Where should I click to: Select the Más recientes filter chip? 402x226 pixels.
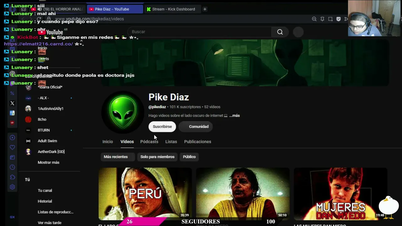pyautogui.click(x=117, y=157)
